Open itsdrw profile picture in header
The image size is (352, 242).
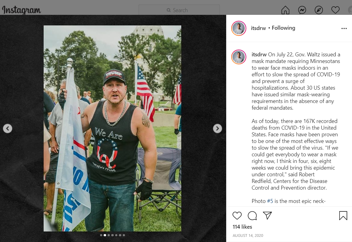[239, 28]
